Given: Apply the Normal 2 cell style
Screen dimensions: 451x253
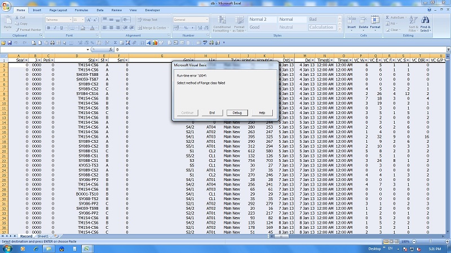Looking at the screenshot, I should click(x=262, y=19).
